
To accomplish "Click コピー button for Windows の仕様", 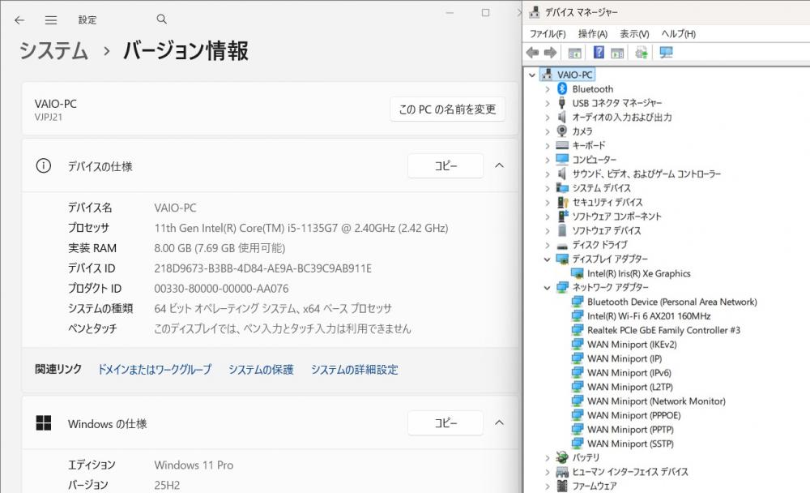I will click(x=446, y=422).
